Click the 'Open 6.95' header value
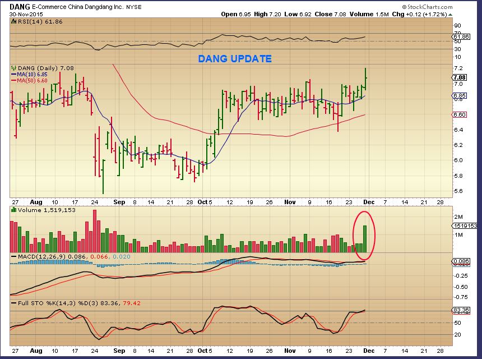 (x=236, y=14)
